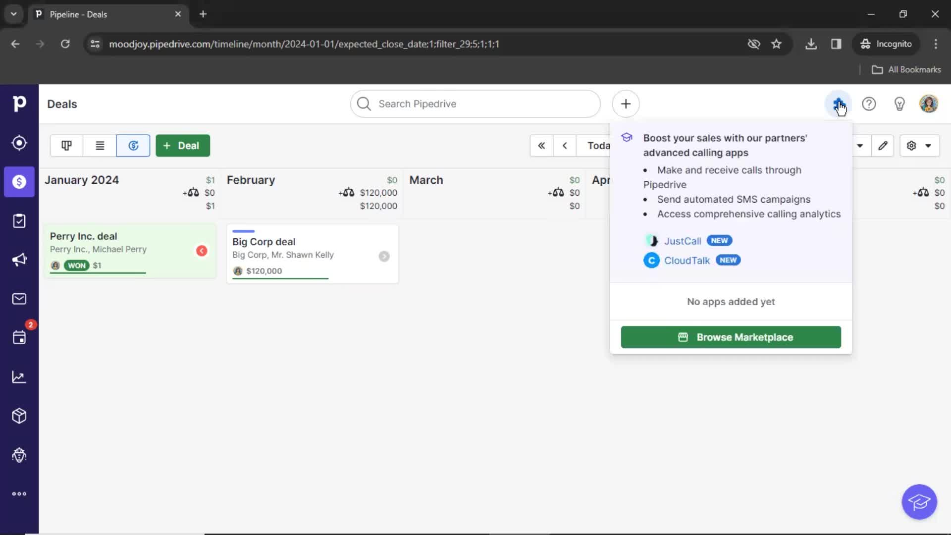Toggle the Won status on Perry Inc. deal
This screenshot has height=535, width=951.
tap(76, 265)
